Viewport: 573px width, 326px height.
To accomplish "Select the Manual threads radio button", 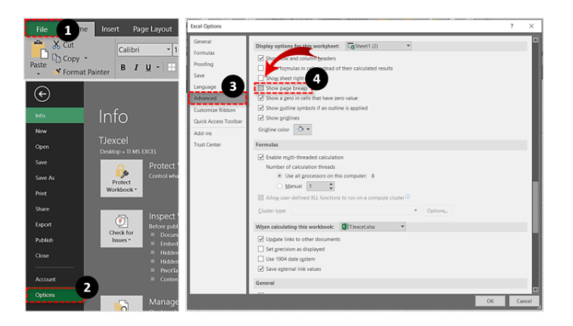I will coord(279,186).
